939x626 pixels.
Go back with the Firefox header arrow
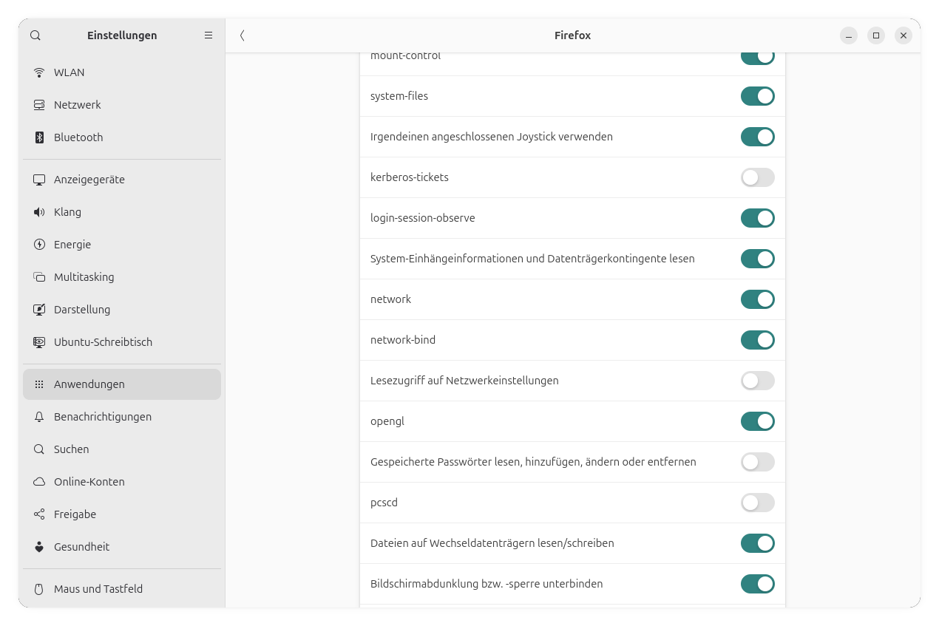[242, 35]
